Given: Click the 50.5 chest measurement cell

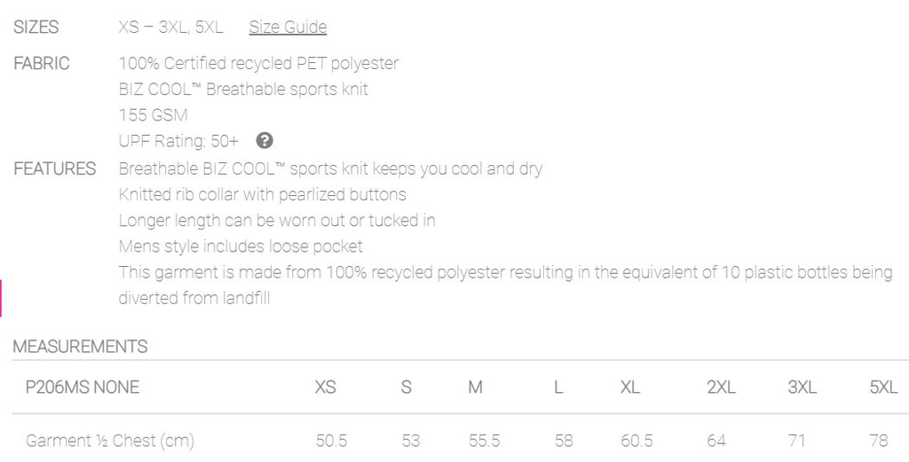Looking at the screenshot, I should (x=332, y=441).
